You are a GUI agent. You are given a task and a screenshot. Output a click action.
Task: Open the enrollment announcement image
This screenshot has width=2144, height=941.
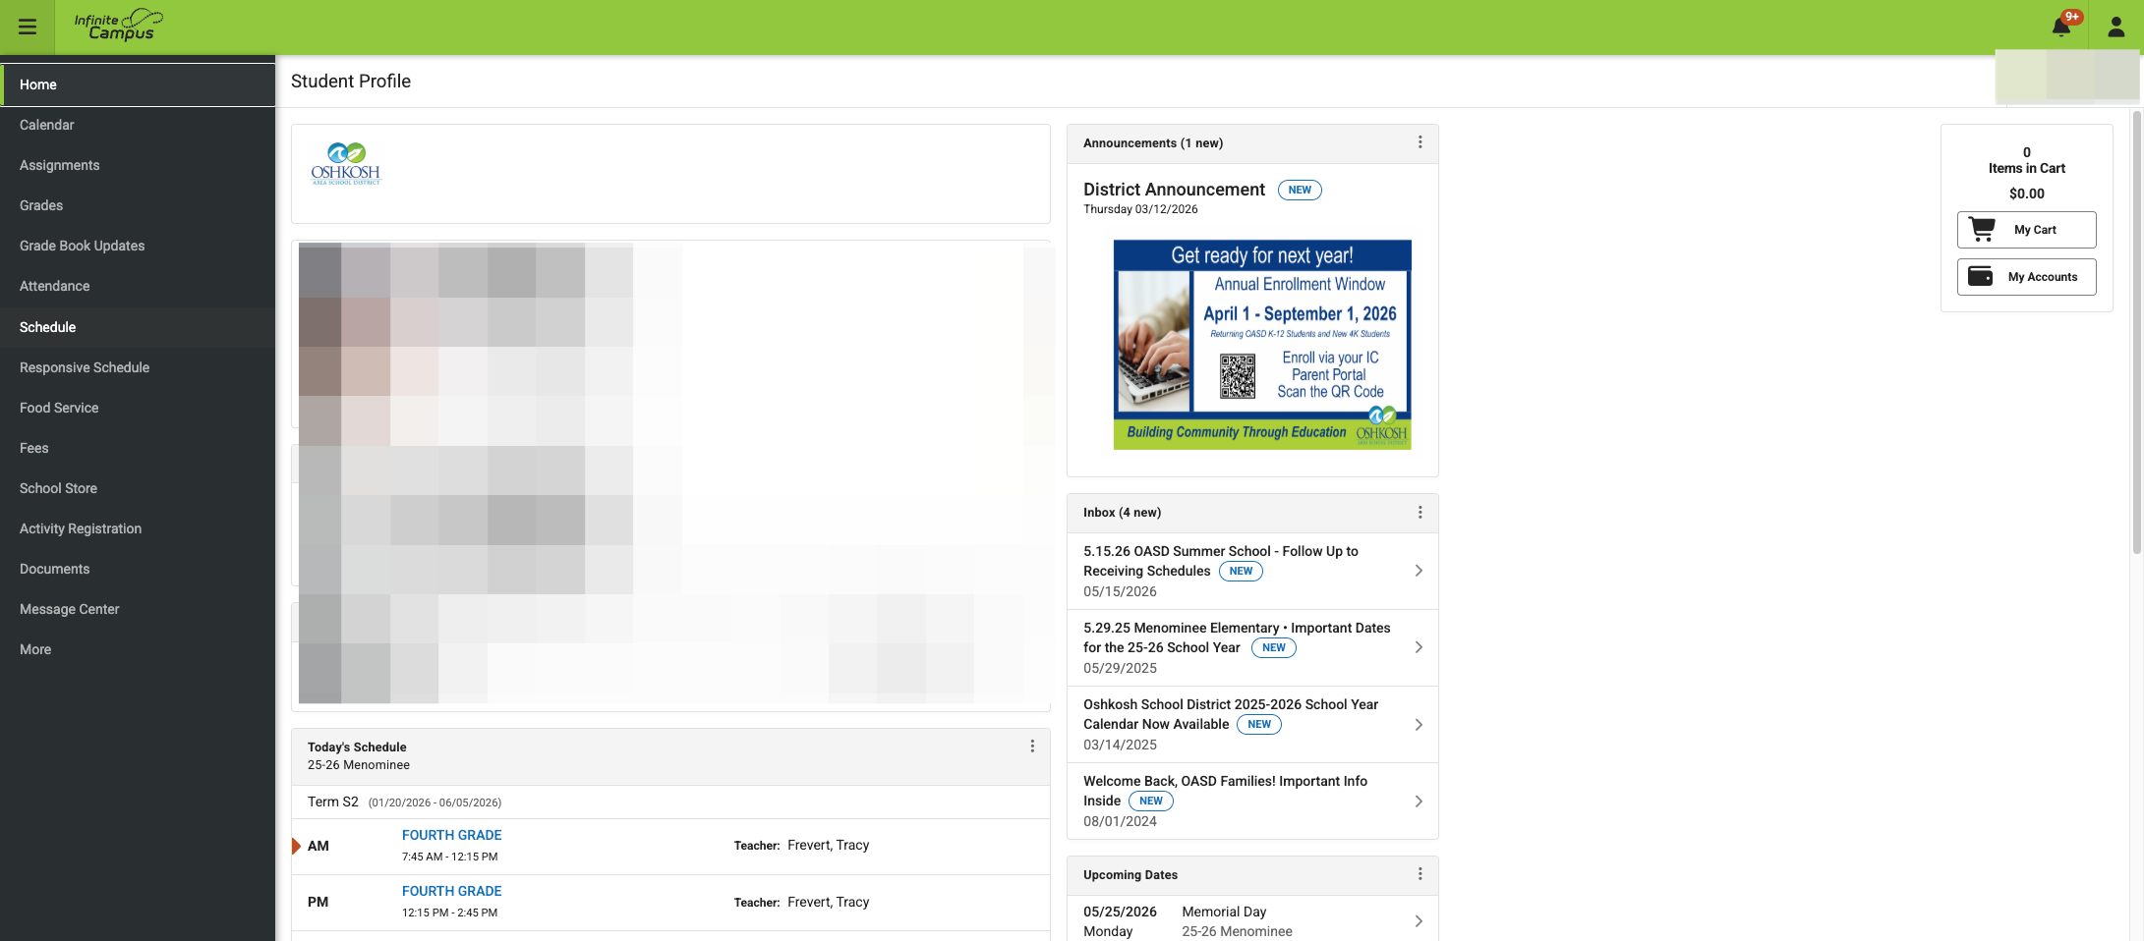(x=1262, y=345)
